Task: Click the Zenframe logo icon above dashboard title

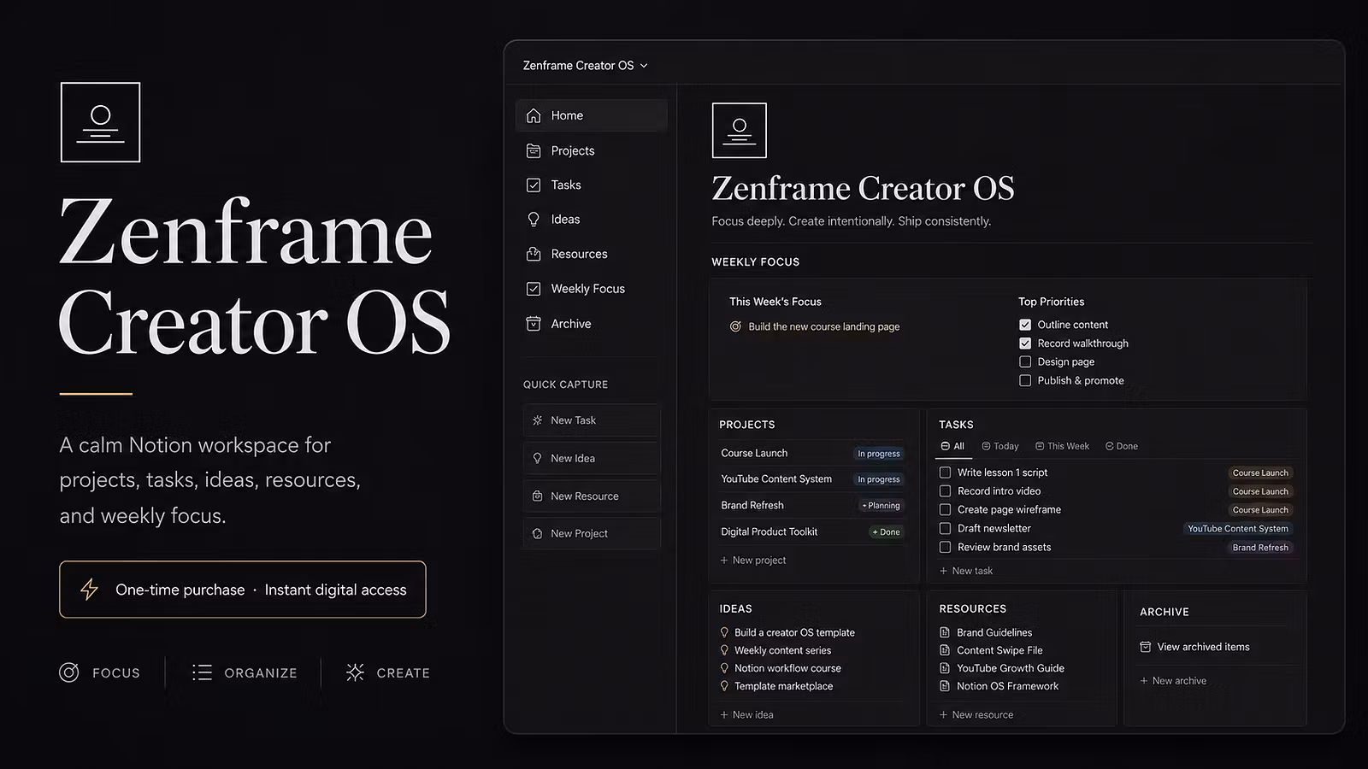Action: pyautogui.click(x=740, y=131)
